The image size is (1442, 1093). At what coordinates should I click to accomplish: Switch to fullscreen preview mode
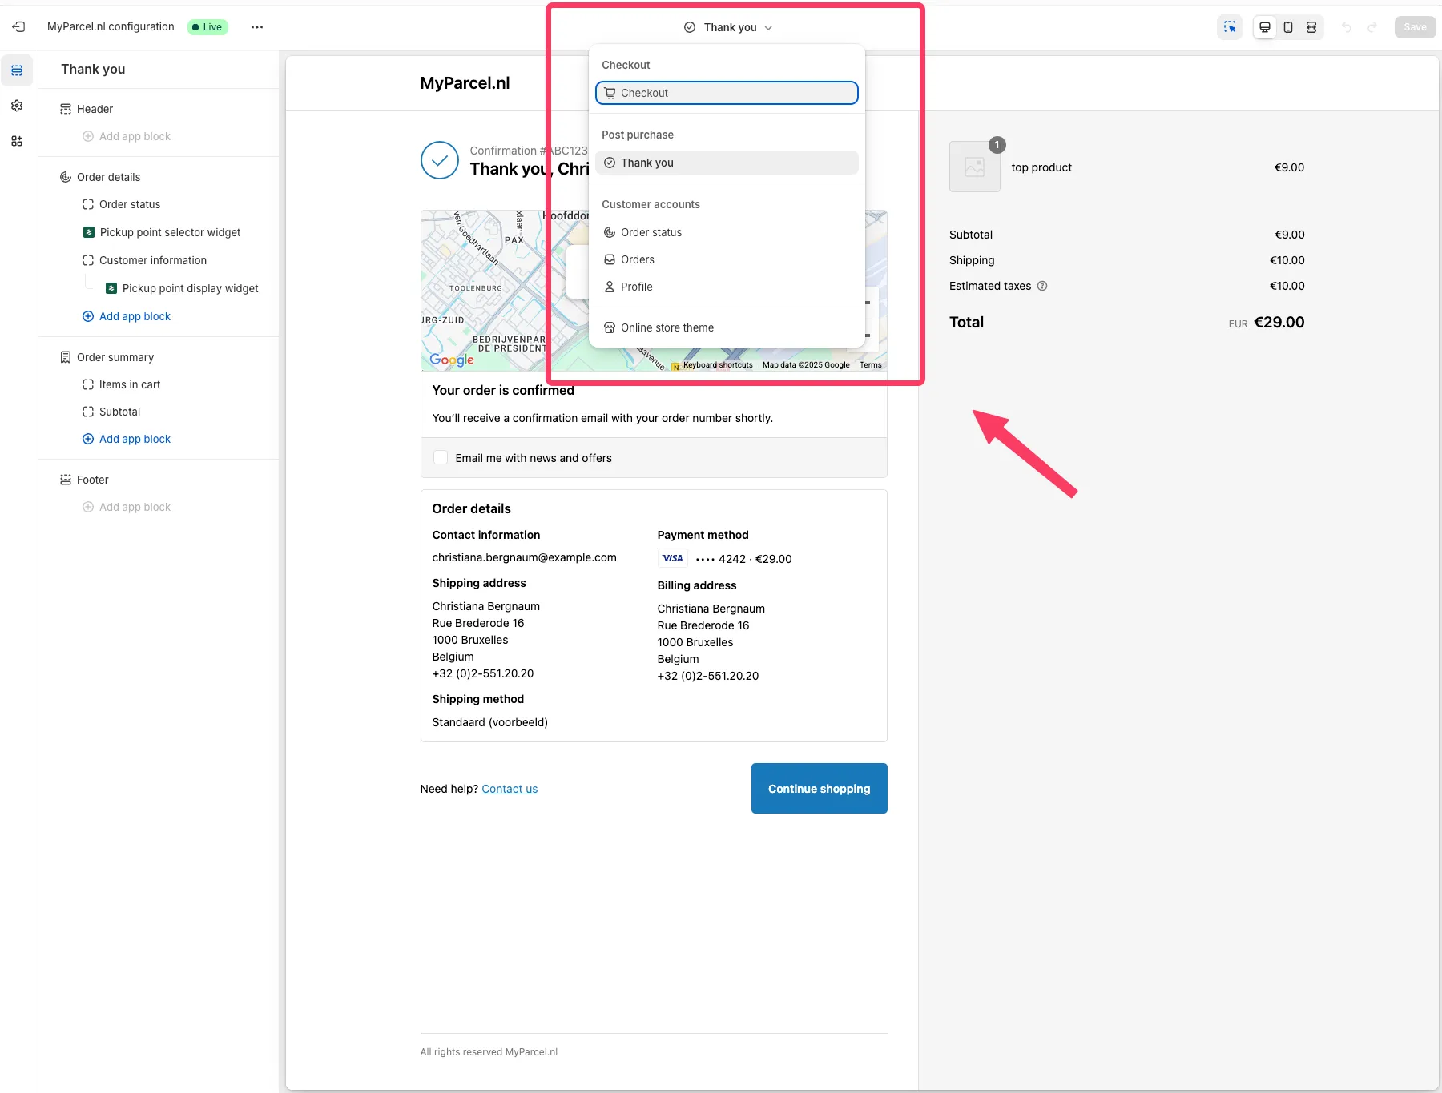click(x=1311, y=26)
